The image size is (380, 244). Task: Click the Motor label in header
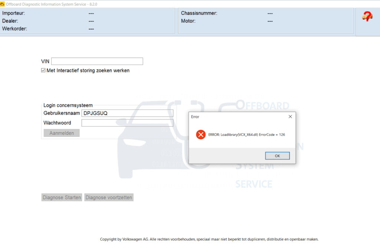coord(188,21)
